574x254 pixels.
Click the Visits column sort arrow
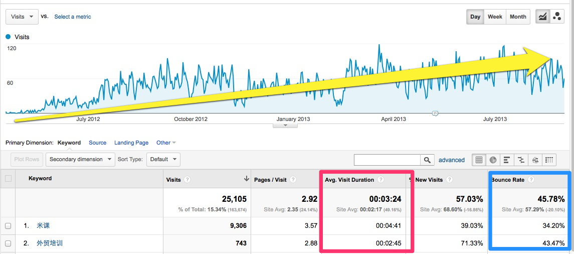click(x=246, y=179)
